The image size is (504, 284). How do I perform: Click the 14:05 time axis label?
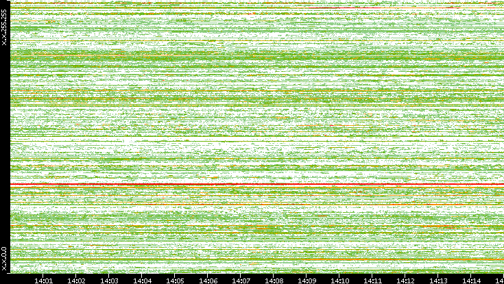(x=175, y=281)
